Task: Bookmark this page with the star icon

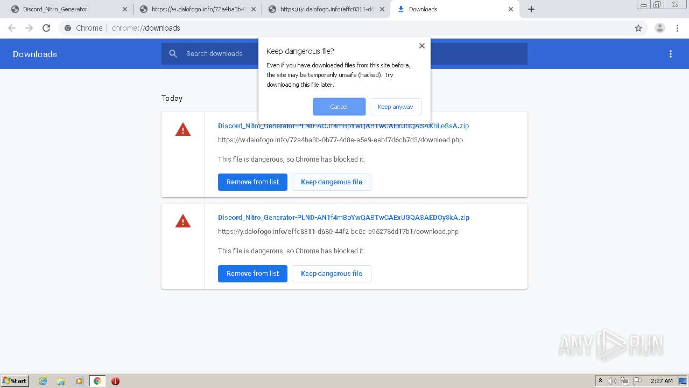Action: point(638,28)
